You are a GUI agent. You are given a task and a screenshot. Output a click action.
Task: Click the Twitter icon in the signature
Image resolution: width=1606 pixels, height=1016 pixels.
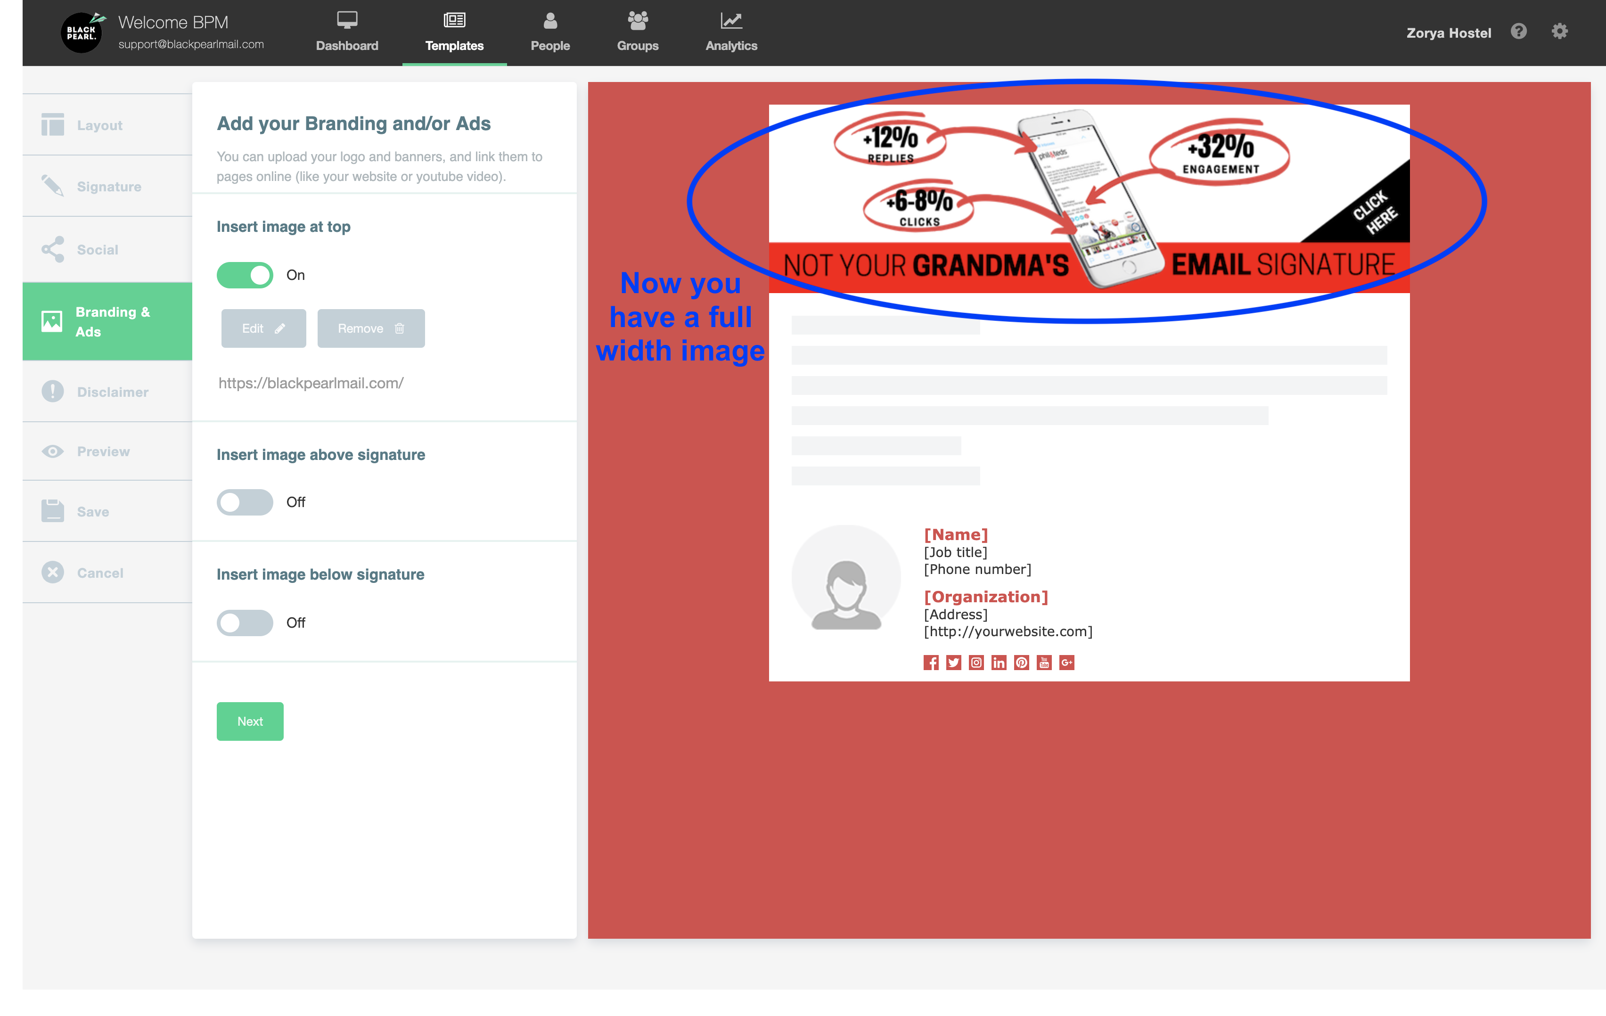tap(954, 663)
